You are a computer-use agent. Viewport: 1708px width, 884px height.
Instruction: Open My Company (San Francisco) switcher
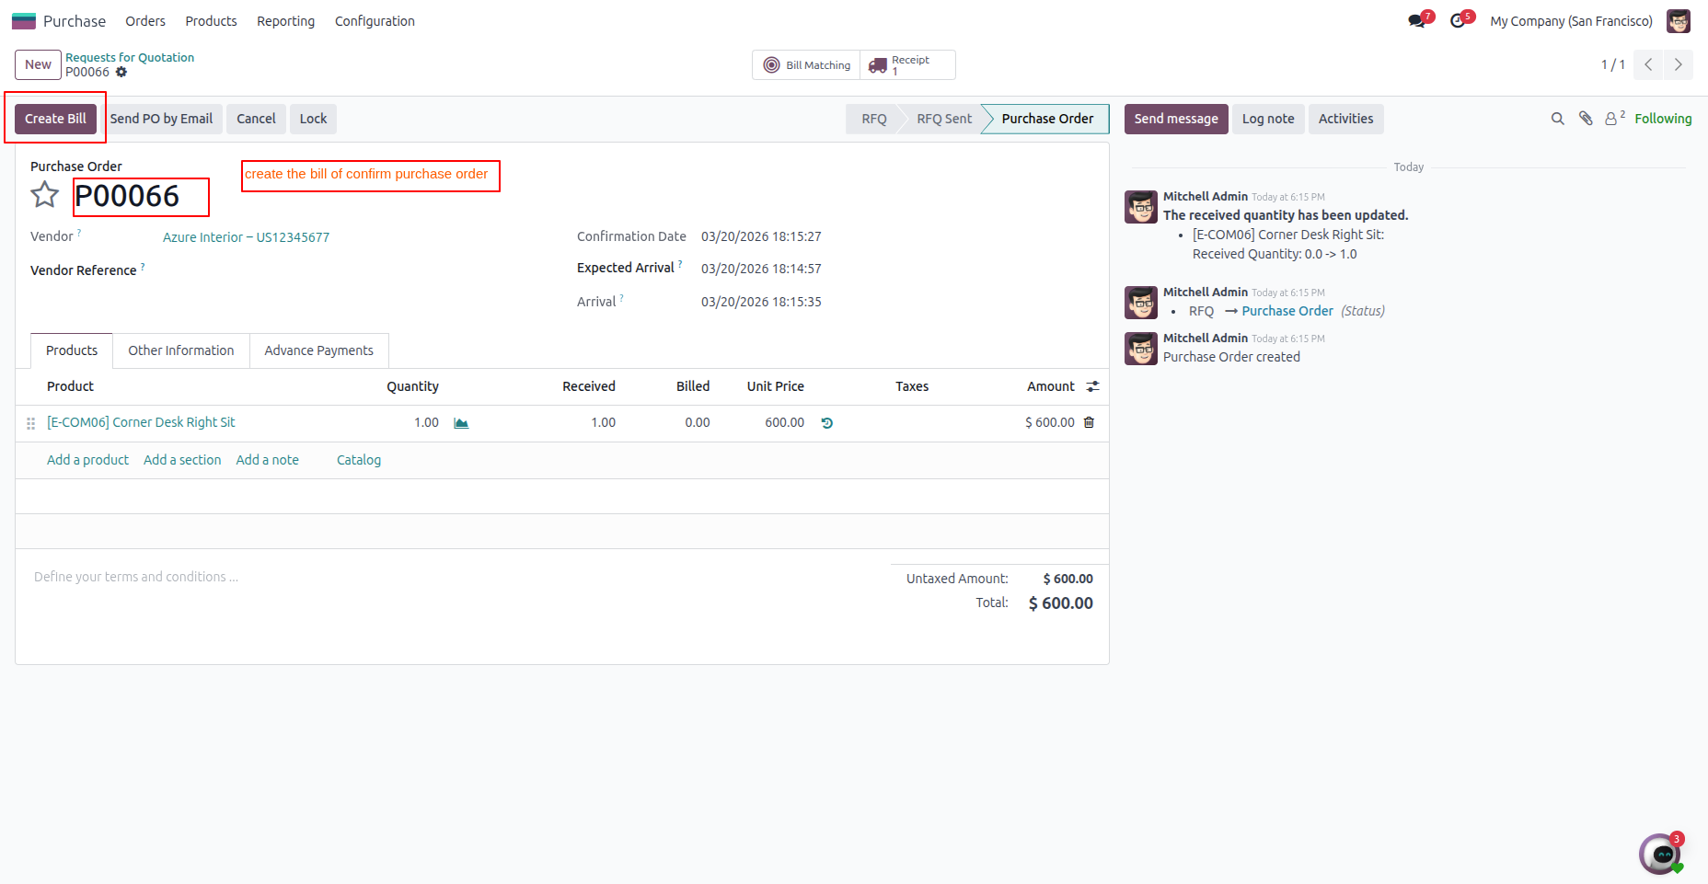click(1571, 21)
